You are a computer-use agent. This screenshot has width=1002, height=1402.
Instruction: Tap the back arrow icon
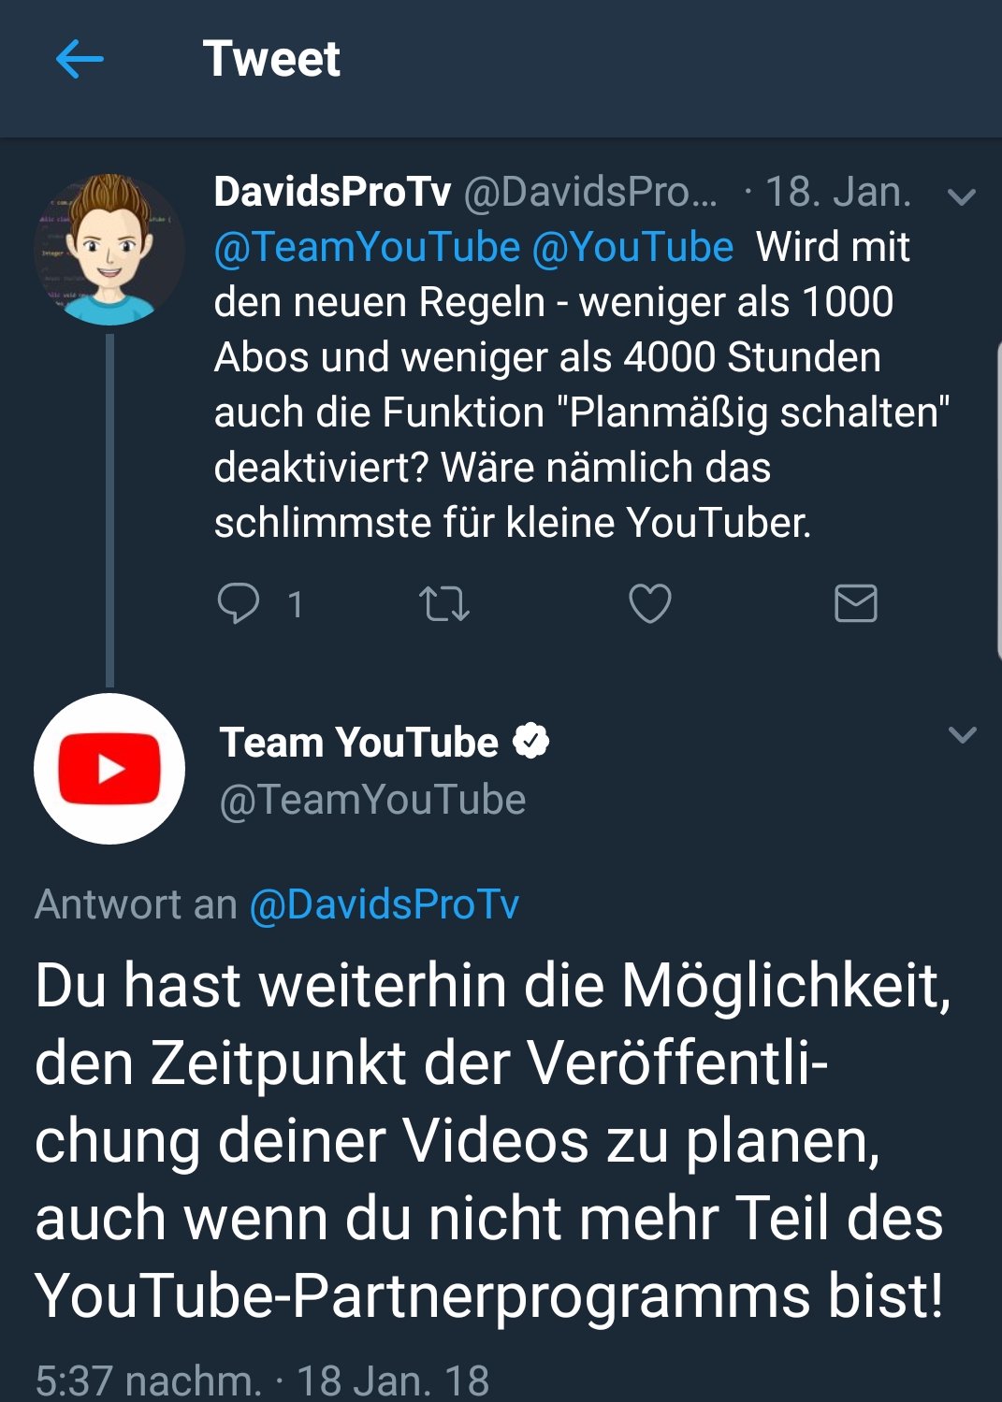pyautogui.click(x=80, y=60)
